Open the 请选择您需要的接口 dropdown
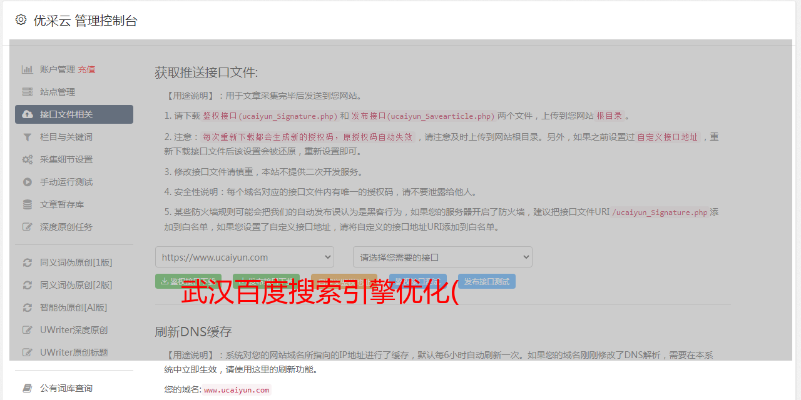801x400 pixels. point(442,257)
